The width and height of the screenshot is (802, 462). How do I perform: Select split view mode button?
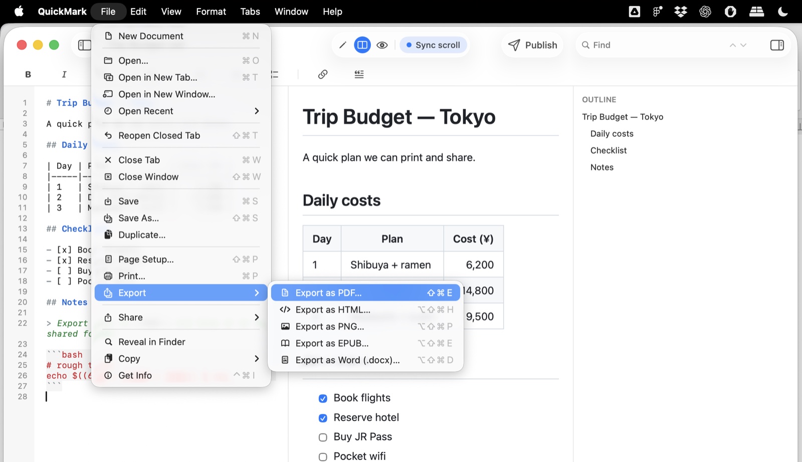click(362, 45)
